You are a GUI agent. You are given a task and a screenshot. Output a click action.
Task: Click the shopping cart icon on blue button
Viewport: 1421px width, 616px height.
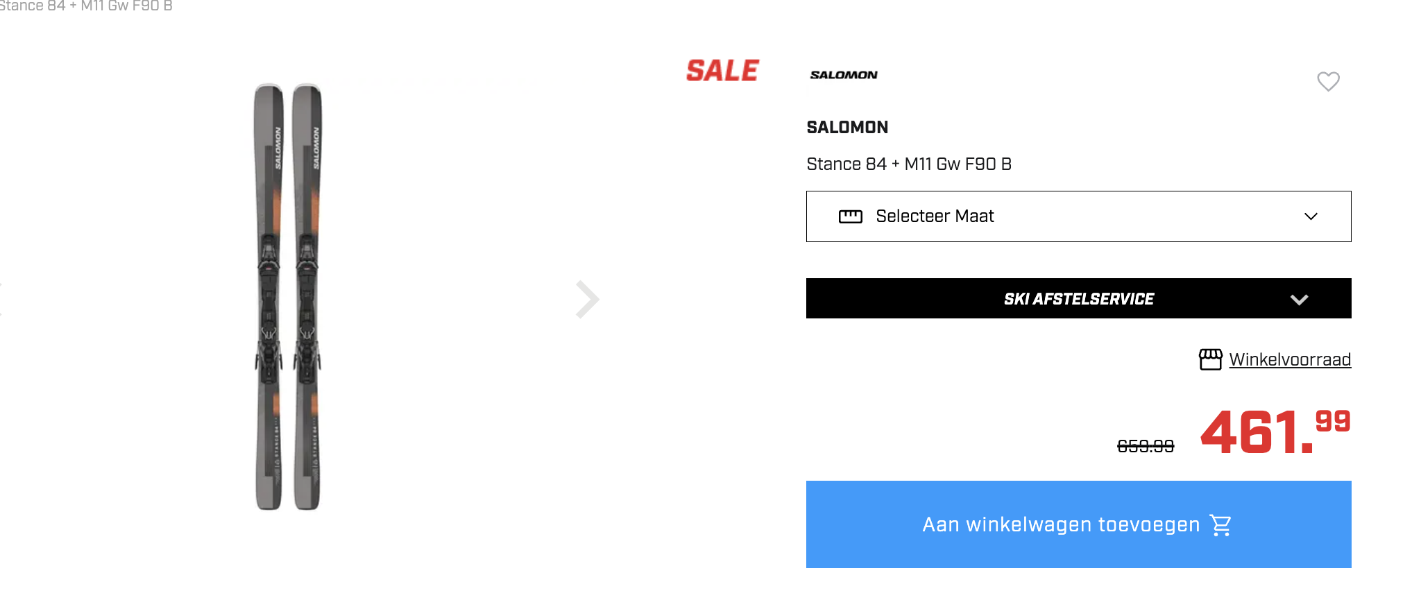pos(1220,525)
